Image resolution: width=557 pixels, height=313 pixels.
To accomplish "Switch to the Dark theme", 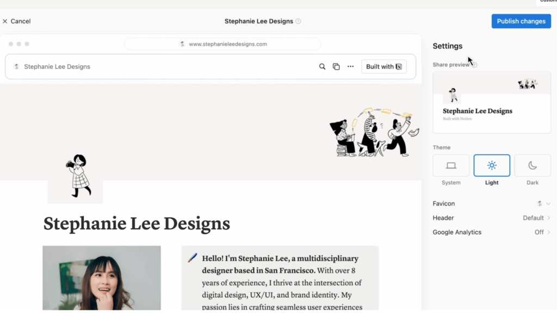I will [533, 166].
